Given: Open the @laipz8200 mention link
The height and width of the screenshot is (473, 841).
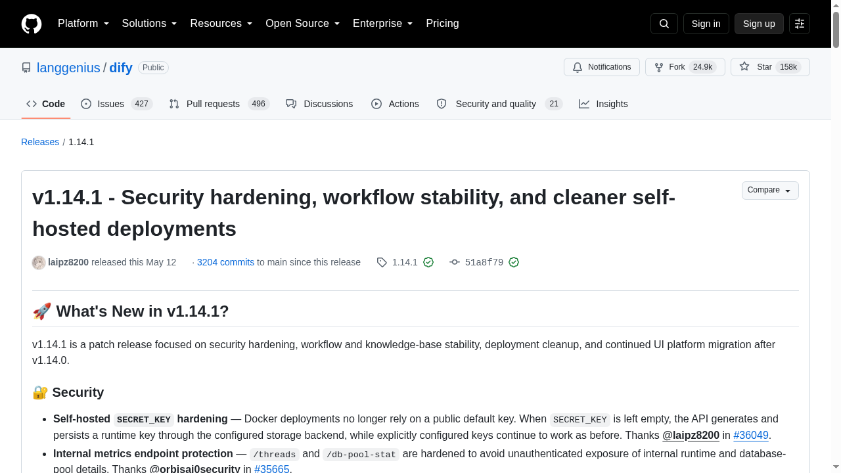Looking at the screenshot, I should [x=691, y=435].
